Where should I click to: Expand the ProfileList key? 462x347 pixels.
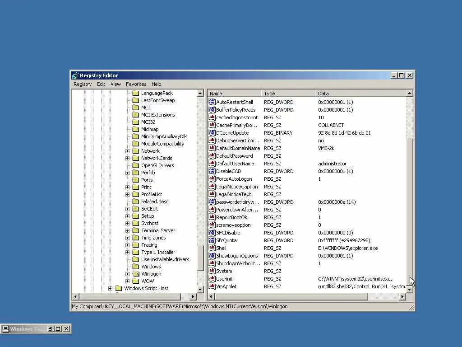coord(128,194)
